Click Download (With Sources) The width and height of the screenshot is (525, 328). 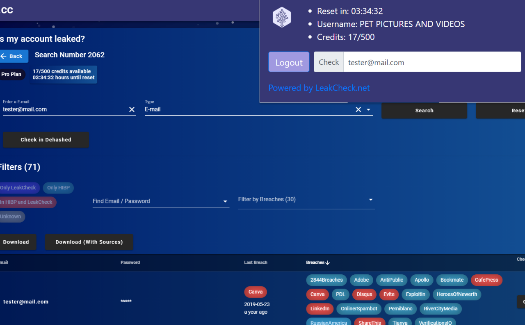(x=89, y=242)
